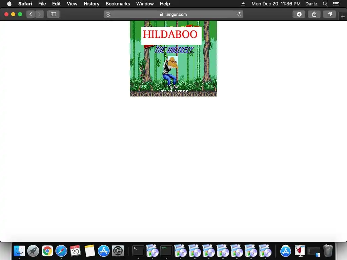Image resolution: width=347 pixels, height=260 pixels.
Task: Open the Dartz user menu
Action: [311, 4]
